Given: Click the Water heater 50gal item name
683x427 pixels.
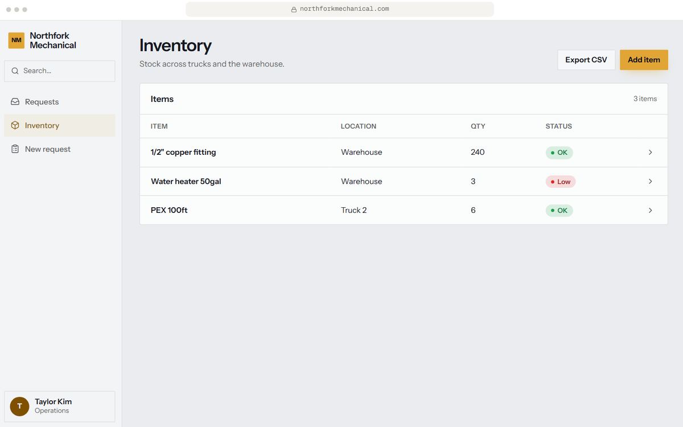Looking at the screenshot, I should (186, 182).
